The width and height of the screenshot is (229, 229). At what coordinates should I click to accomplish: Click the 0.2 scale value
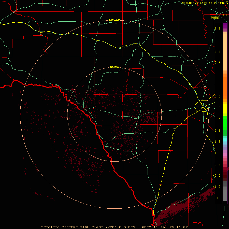tap(218, 164)
